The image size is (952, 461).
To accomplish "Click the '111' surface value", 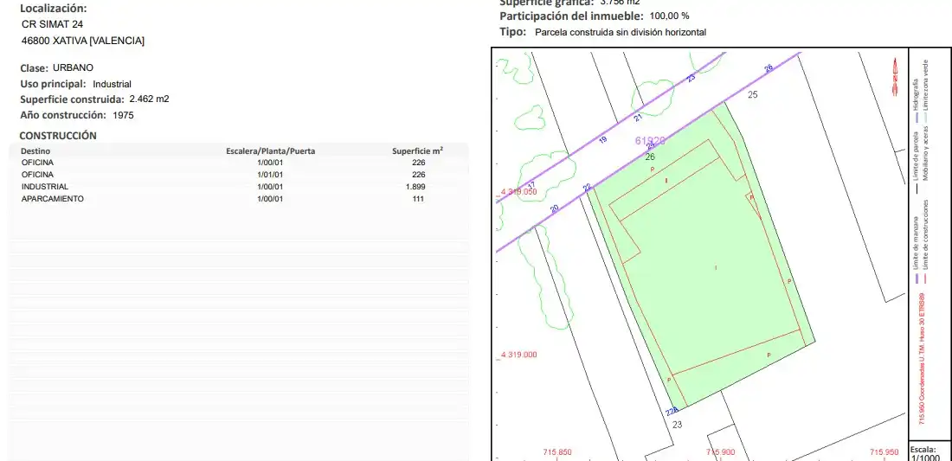I will coord(418,199).
